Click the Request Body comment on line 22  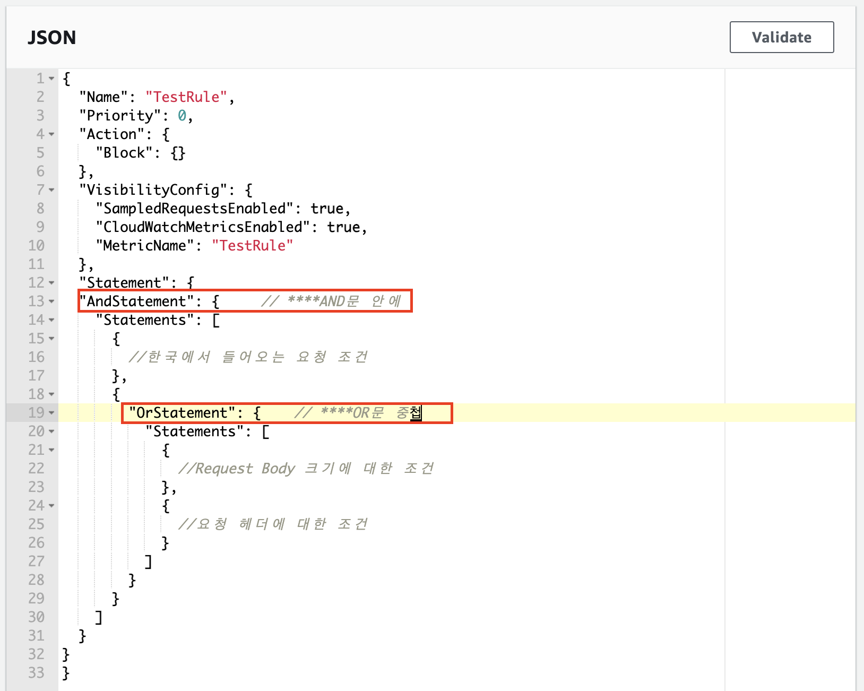coord(306,469)
